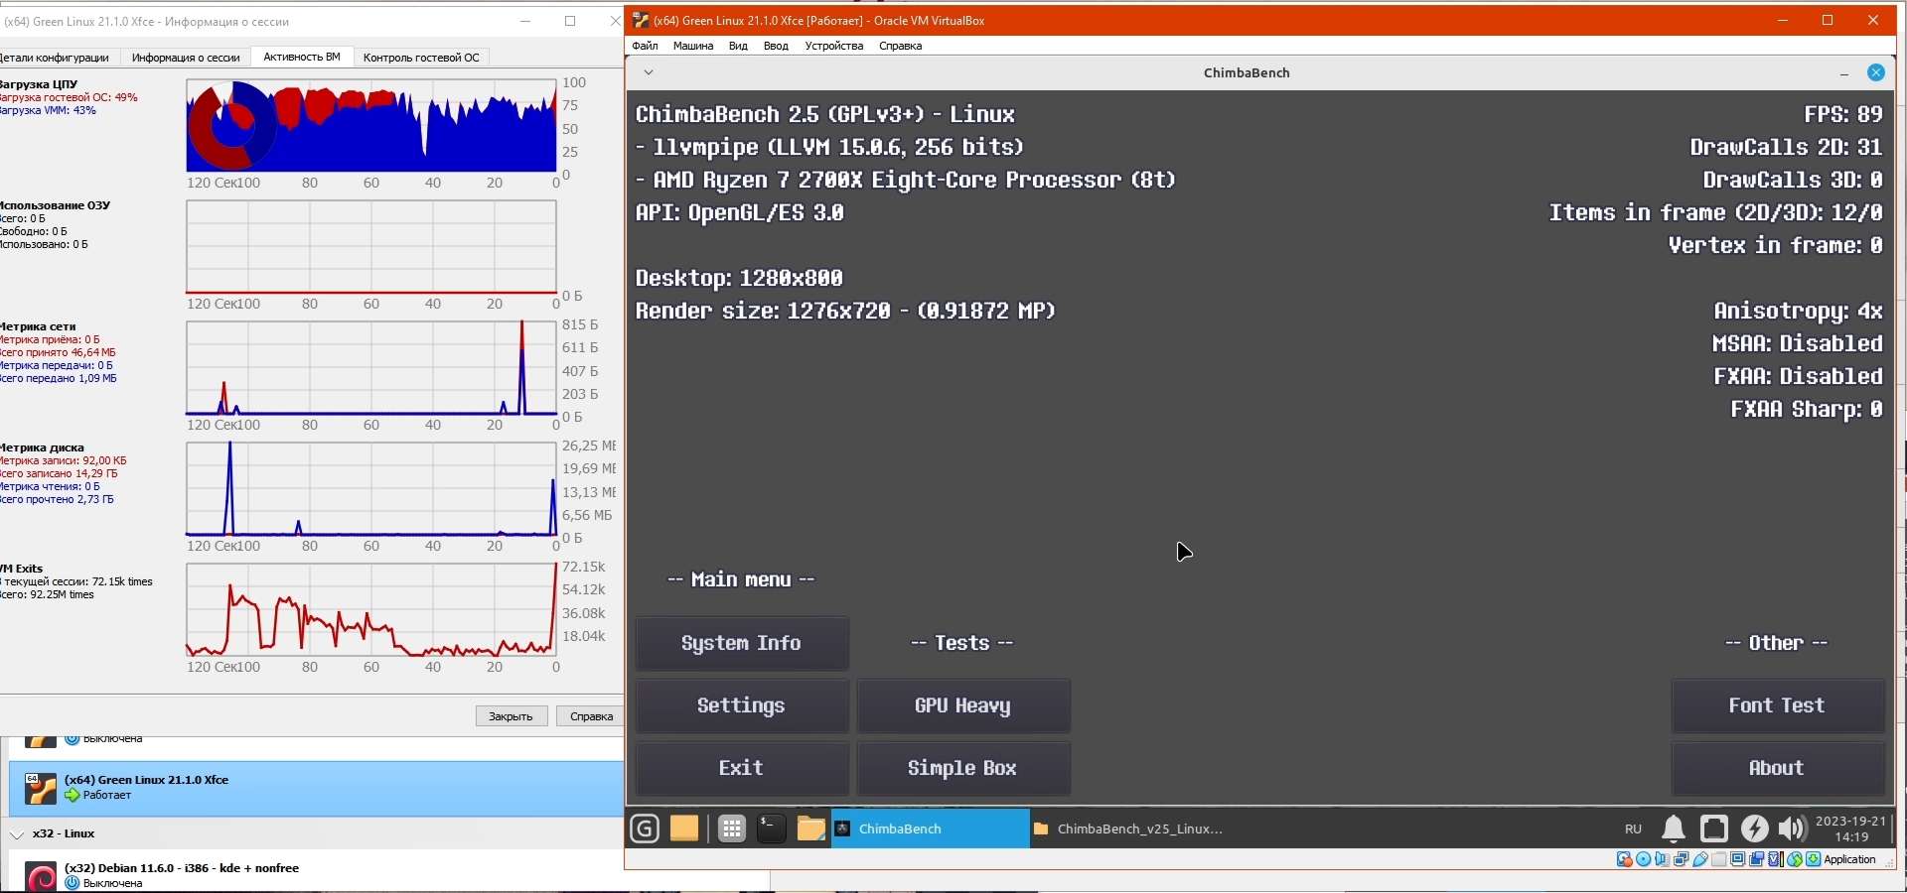1907x893 pixels.
Task: Click VirtualBox mouse integration status indicator
Action: [1795, 859]
